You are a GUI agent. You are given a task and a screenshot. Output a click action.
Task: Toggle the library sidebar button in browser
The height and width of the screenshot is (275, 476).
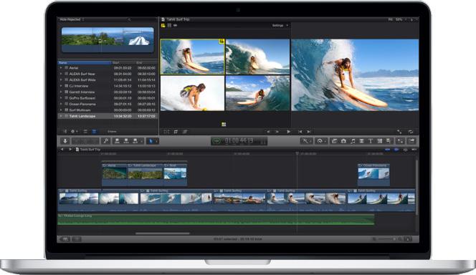click(65, 132)
